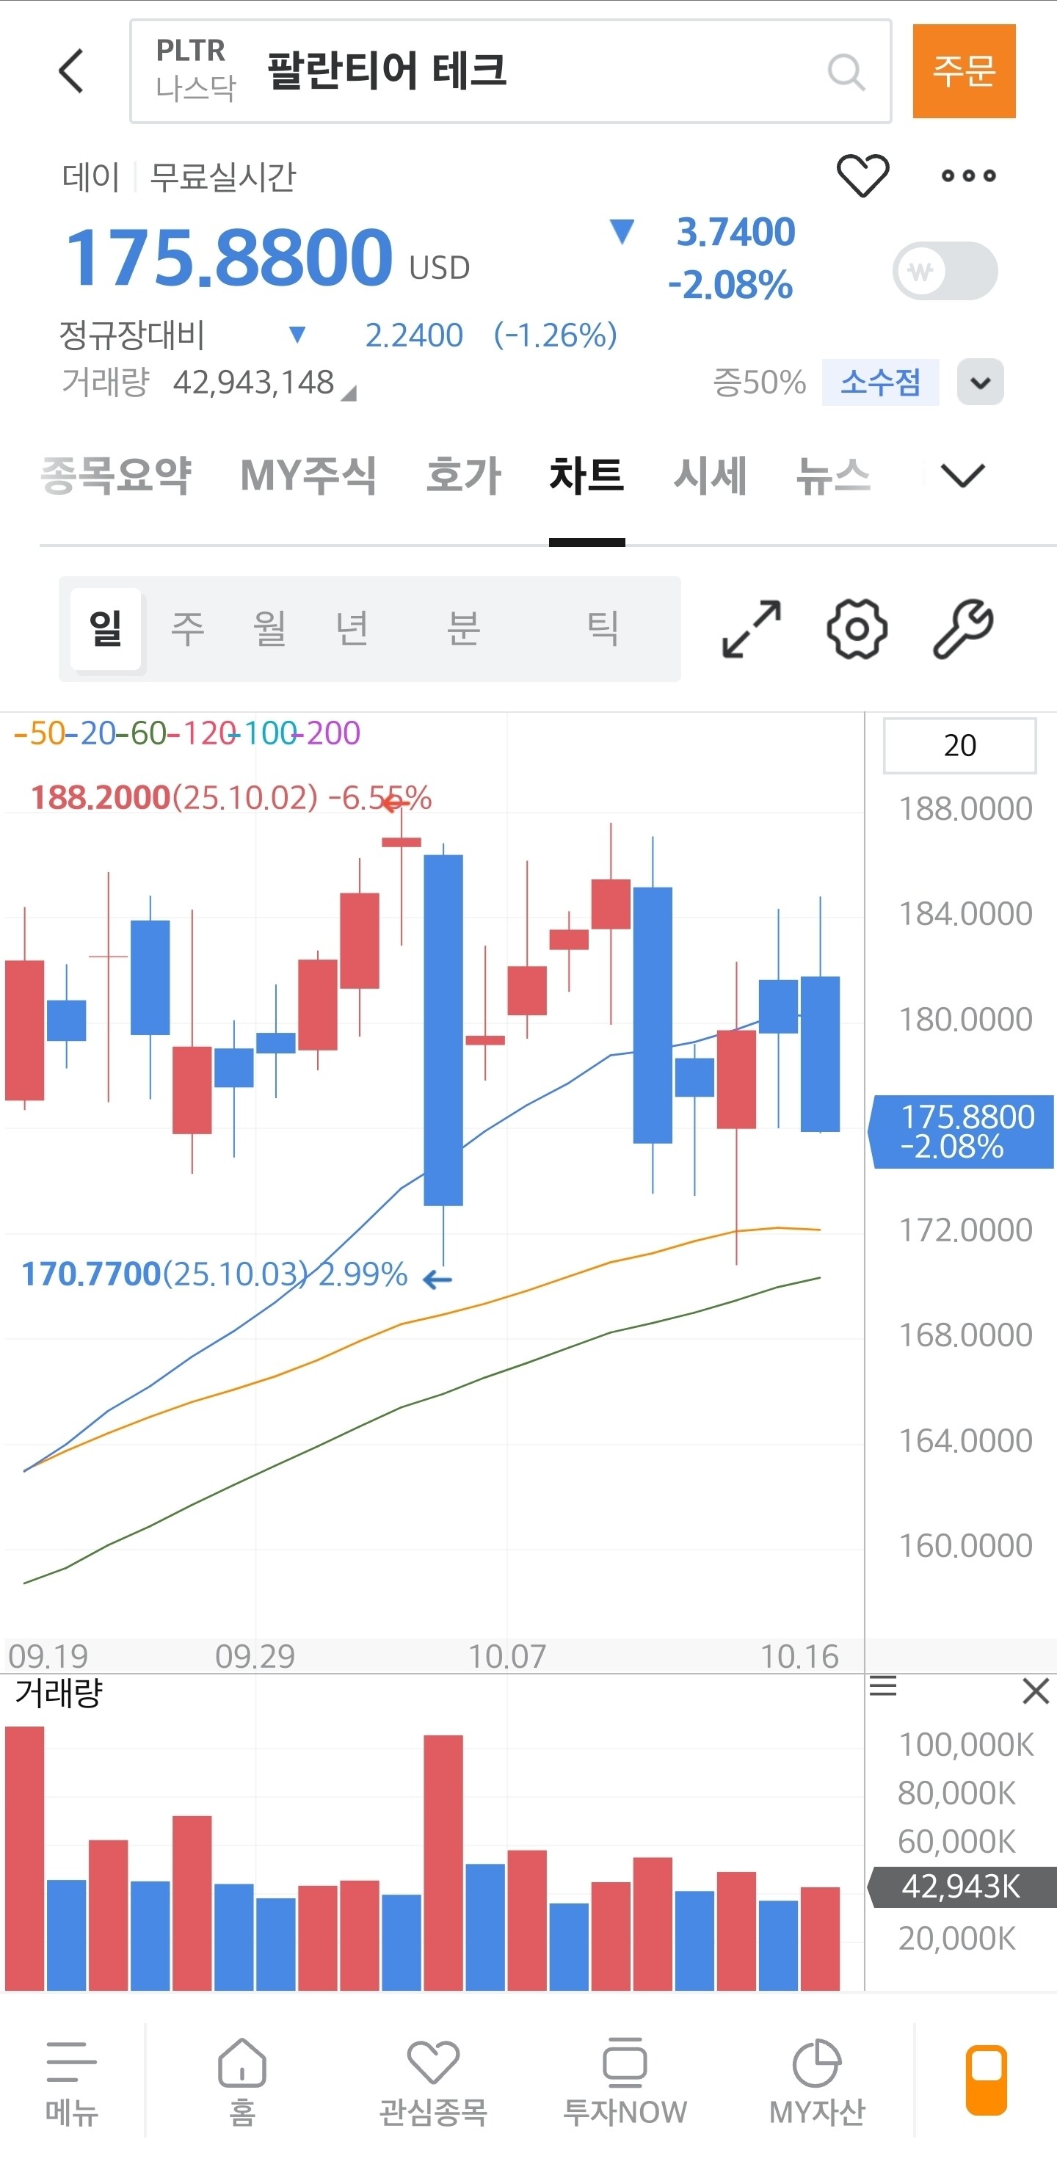Go to 홈 in bottom navigation

pos(242,2082)
